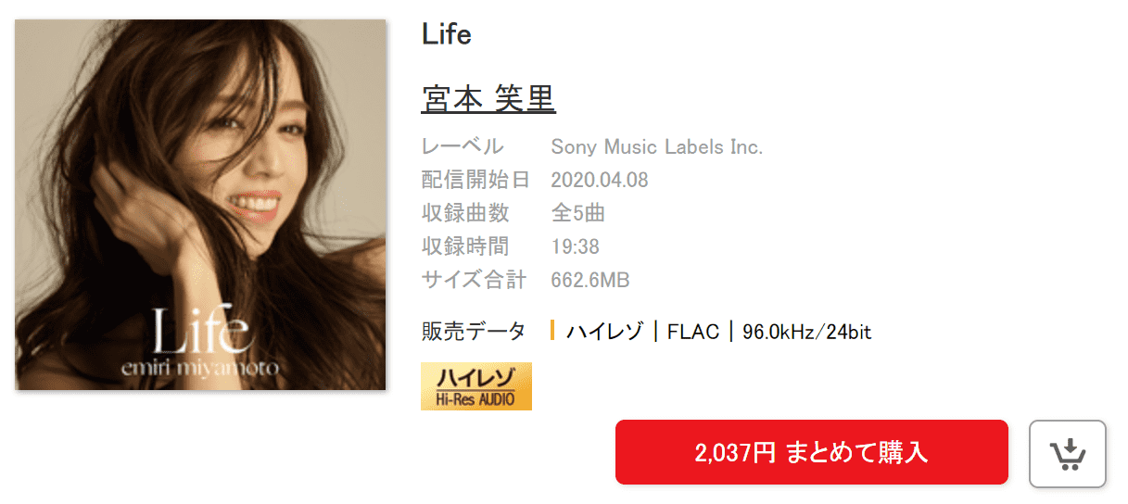This screenshot has width=1128, height=504.
Task: Open artist page 宮本 笑里
Action: click(488, 99)
